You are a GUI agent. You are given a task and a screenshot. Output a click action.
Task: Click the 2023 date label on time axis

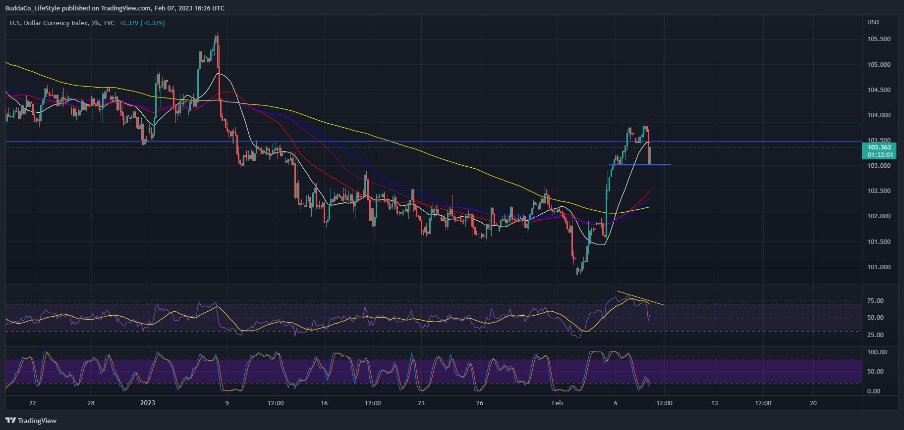(148, 403)
